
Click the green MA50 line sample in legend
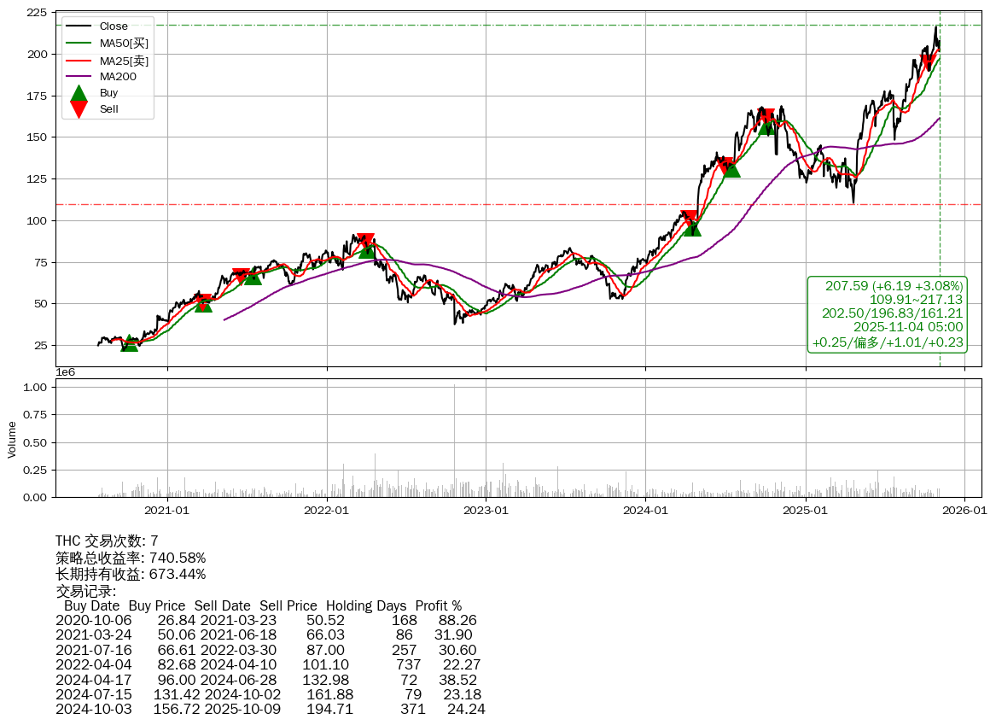79,44
